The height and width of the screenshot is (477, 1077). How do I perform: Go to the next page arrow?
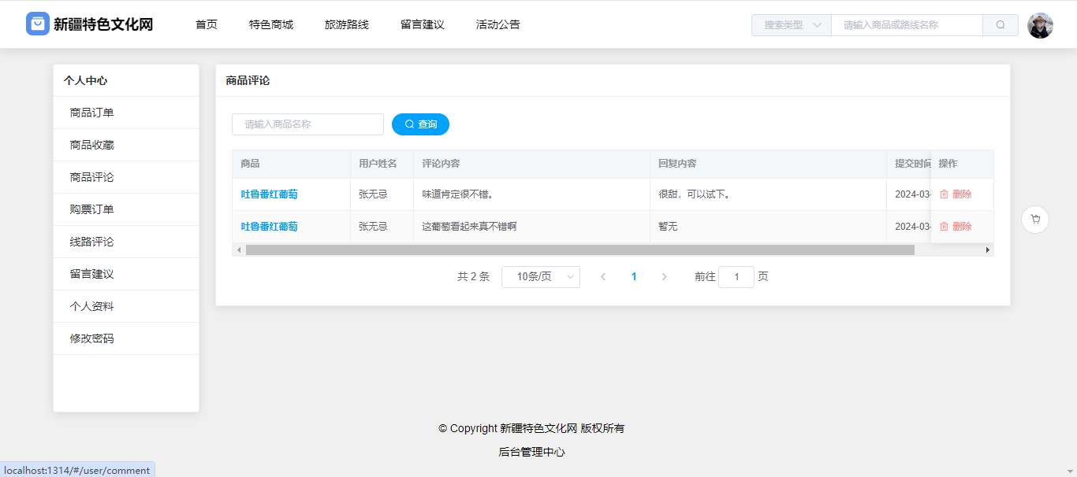[664, 277]
